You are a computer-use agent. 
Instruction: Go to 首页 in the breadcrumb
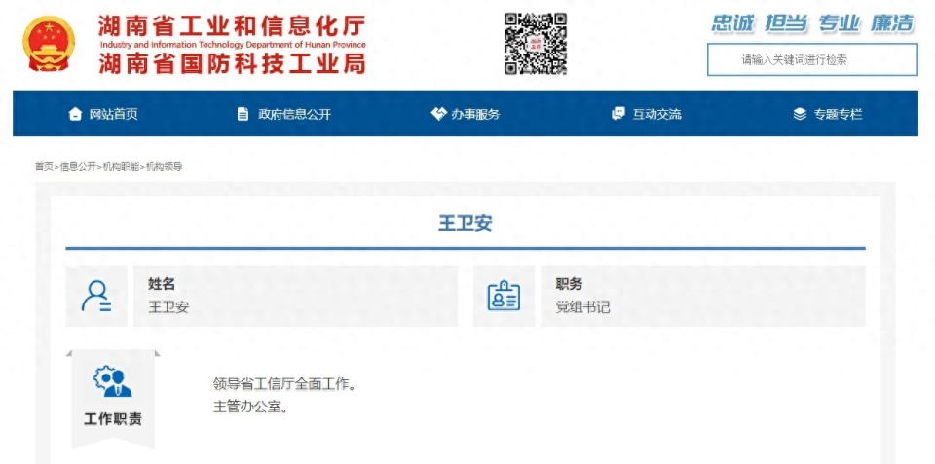point(44,167)
